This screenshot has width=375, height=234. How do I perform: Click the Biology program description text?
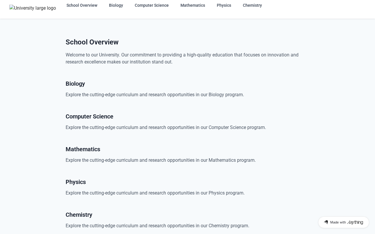pyautogui.click(x=155, y=95)
